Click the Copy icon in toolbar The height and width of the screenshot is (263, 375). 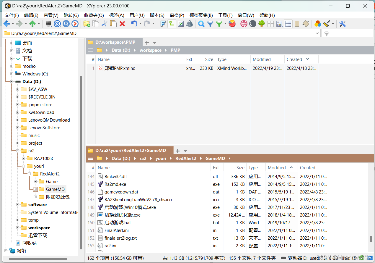pyautogui.click(x=95, y=24)
